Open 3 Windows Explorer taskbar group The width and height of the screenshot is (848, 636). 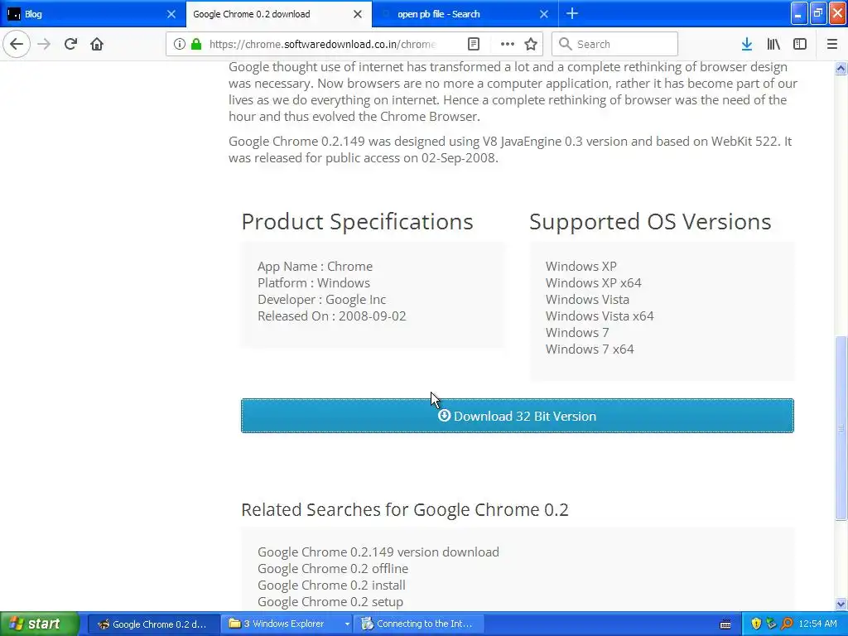[x=285, y=624]
